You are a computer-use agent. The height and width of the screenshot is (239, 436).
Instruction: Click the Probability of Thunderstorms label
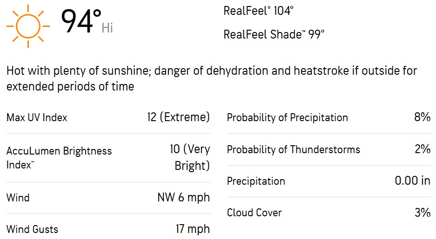pos(293,149)
